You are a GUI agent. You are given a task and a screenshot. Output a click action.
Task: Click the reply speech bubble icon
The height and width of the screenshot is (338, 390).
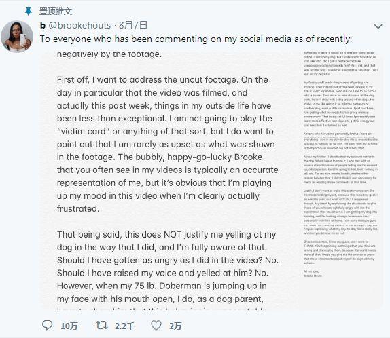47,325
